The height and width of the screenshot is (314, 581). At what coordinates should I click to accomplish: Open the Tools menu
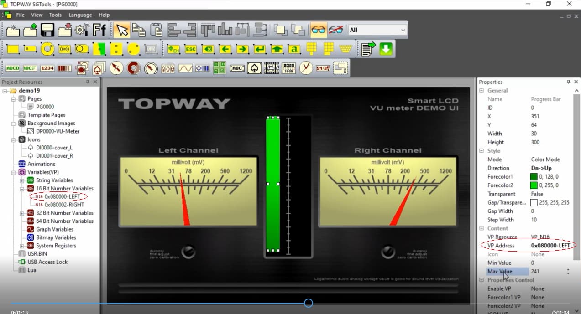click(55, 15)
